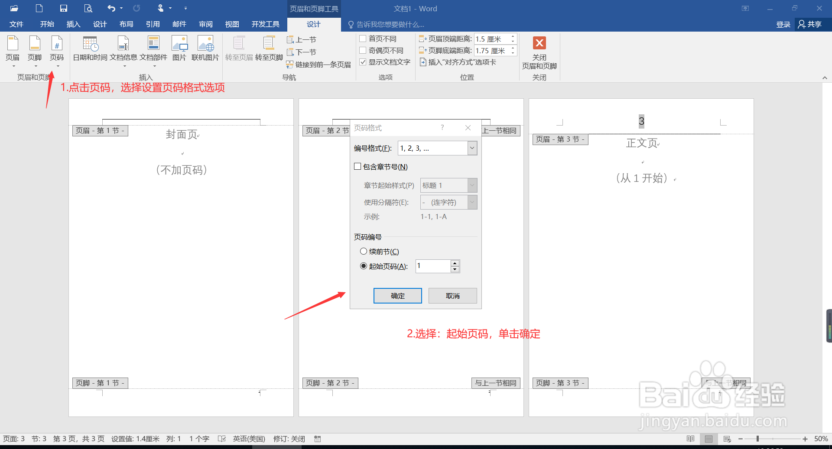Enable 首页不同 checkbox

363,38
